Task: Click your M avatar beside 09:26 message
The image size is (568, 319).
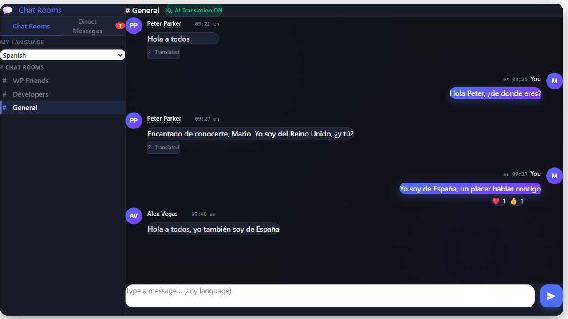Action: [554, 81]
